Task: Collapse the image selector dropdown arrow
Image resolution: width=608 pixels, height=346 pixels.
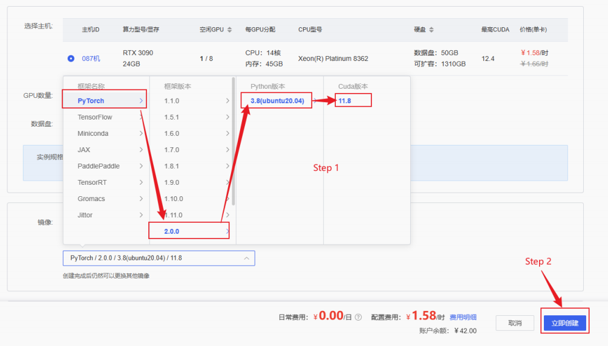Action: (x=247, y=258)
